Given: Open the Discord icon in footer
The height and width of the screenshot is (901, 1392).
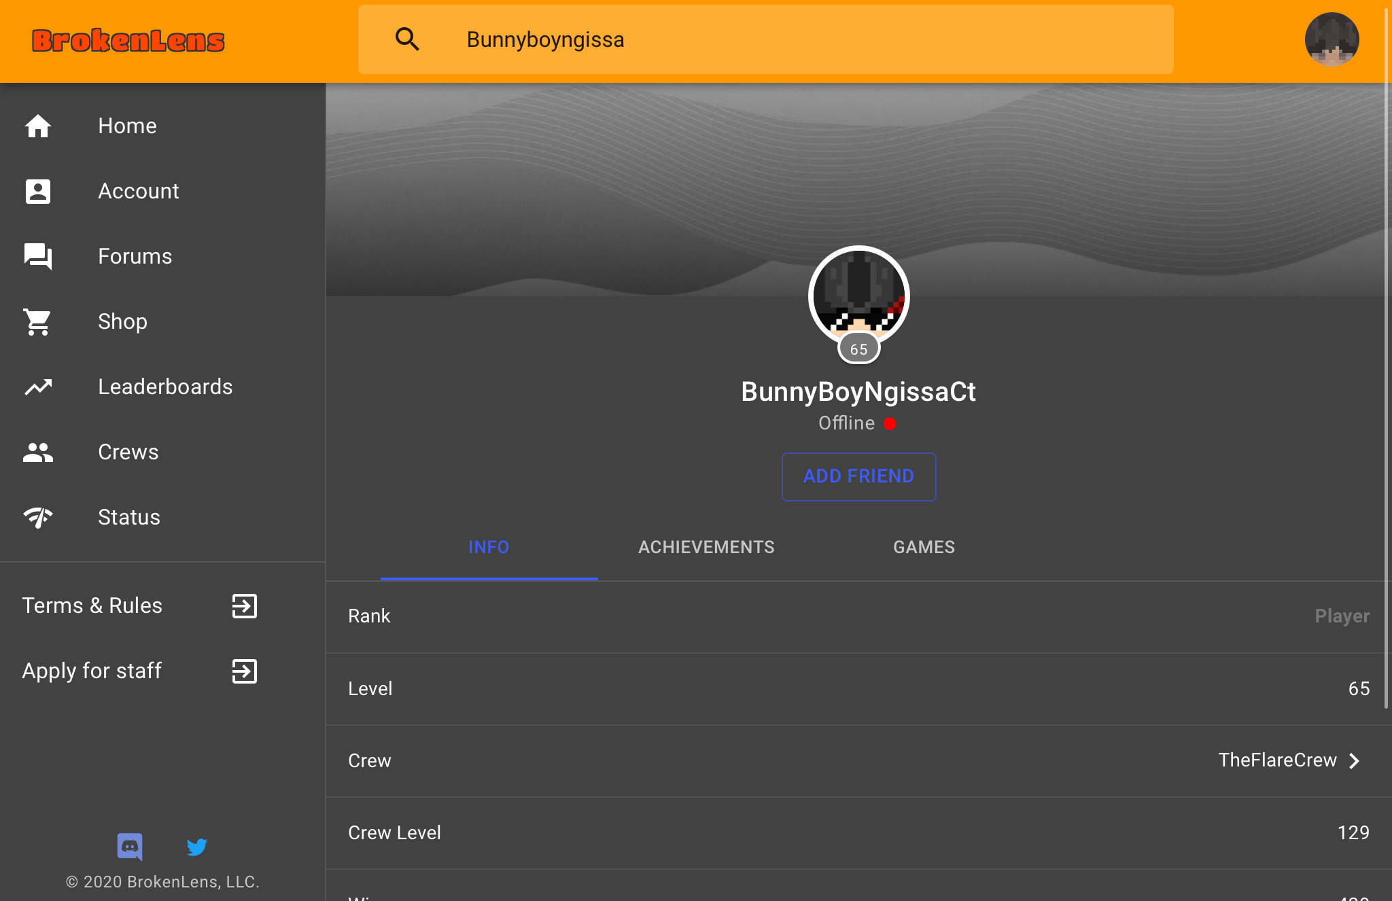Looking at the screenshot, I should click(130, 847).
